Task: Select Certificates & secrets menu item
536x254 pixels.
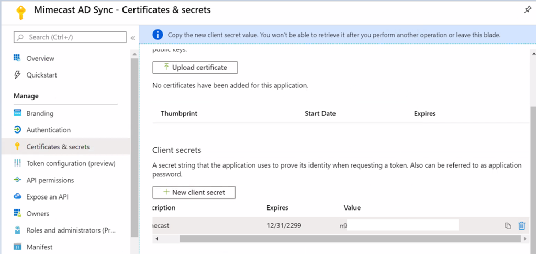Action: [65, 147]
